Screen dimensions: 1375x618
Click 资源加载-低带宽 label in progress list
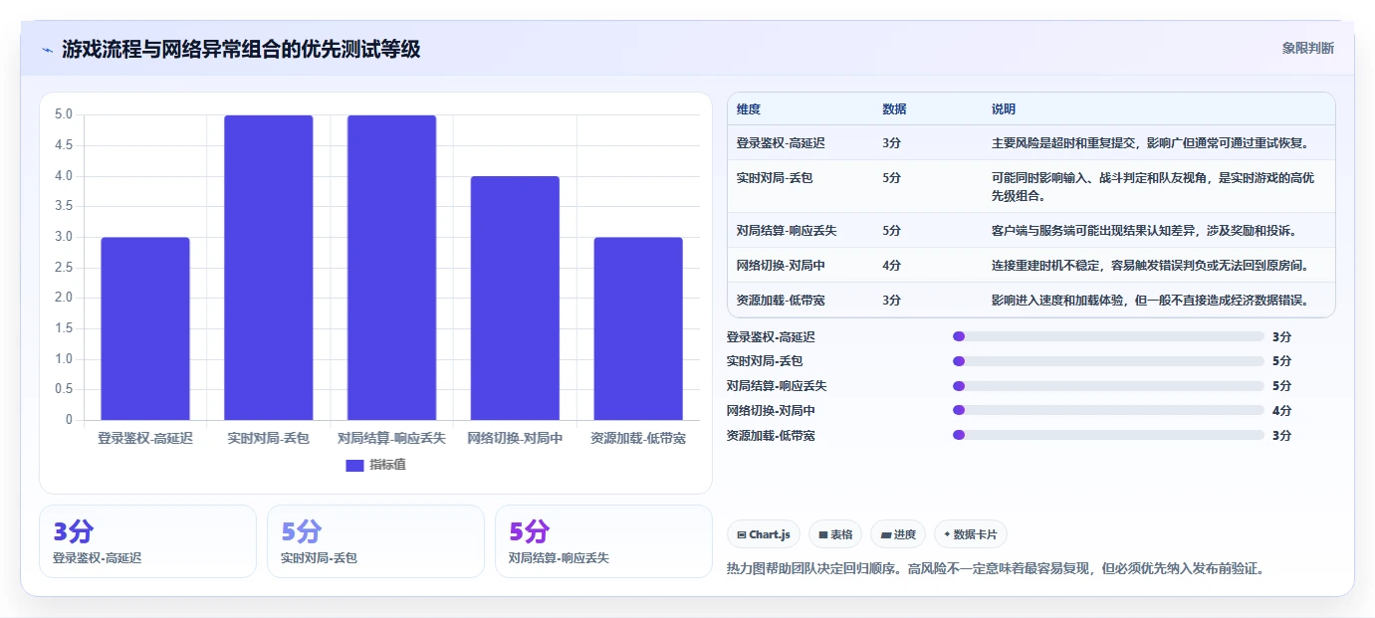click(x=771, y=435)
